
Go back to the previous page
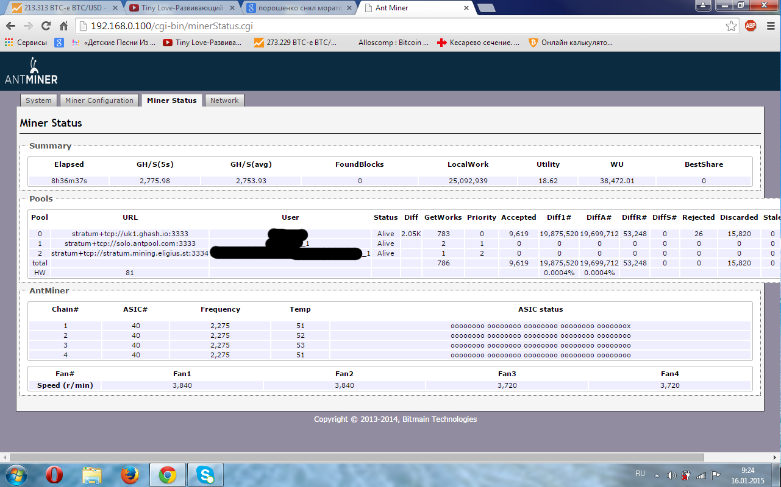click(10, 26)
